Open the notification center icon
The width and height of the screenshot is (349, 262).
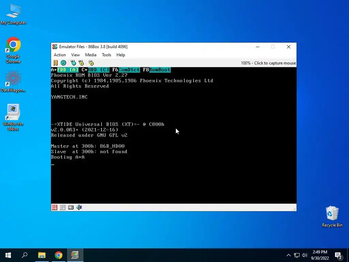tap(338, 255)
